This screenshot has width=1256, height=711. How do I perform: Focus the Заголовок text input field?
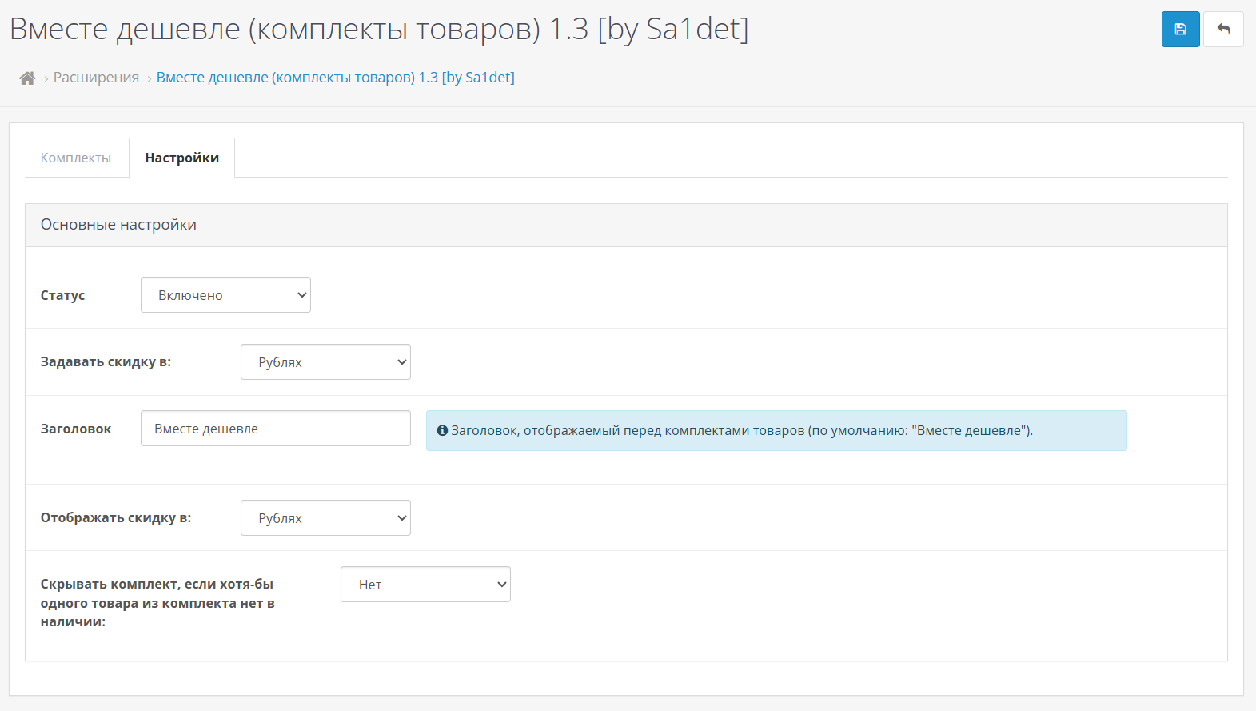point(275,429)
